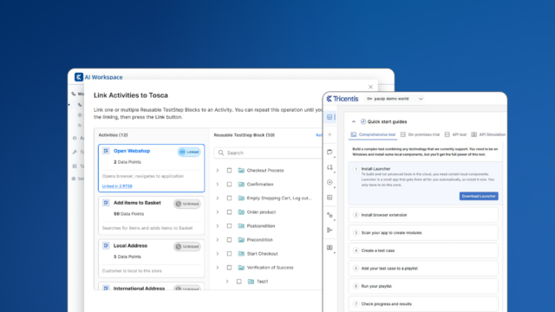Expand the Confirmation block
This screenshot has width=555, height=312.
pos(218,185)
